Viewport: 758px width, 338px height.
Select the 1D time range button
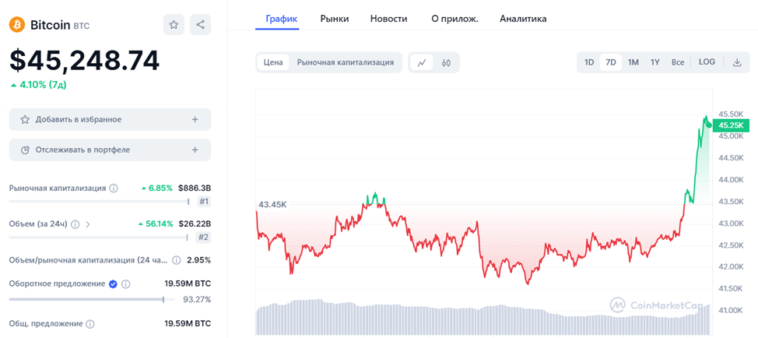tap(589, 62)
